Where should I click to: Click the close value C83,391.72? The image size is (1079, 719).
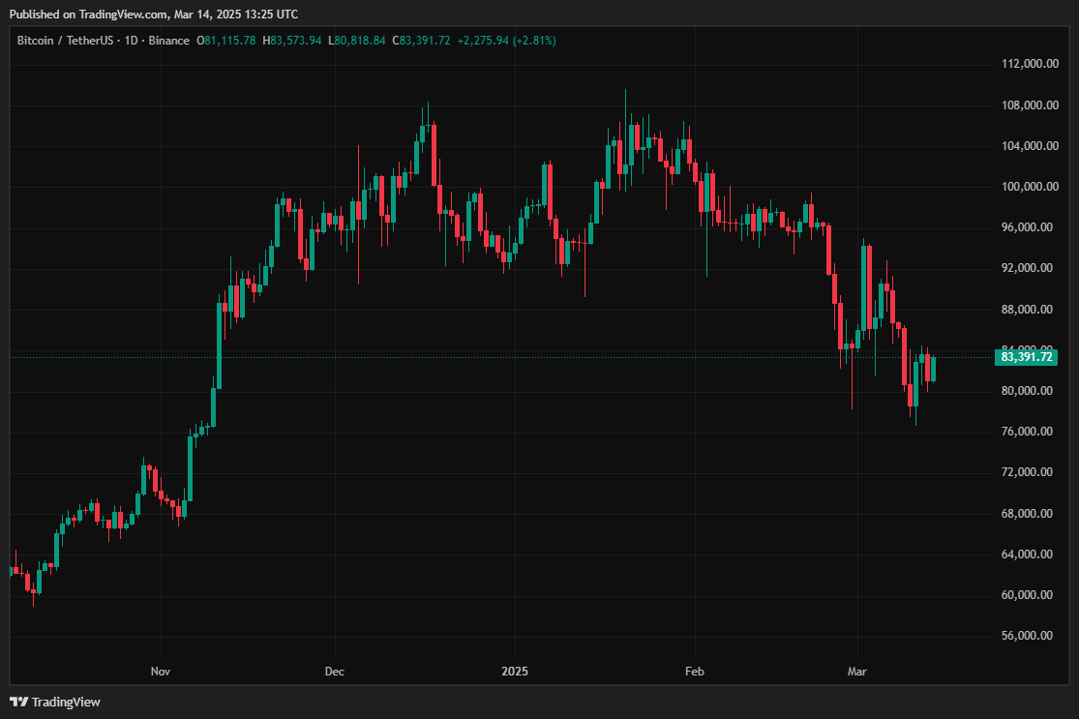coord(421,41)
